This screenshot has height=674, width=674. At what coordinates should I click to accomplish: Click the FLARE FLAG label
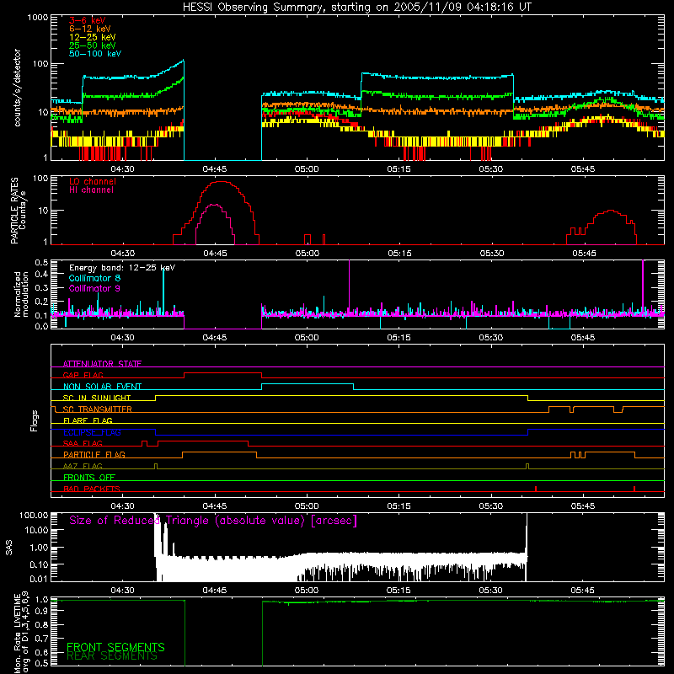(x=88, y=420)
